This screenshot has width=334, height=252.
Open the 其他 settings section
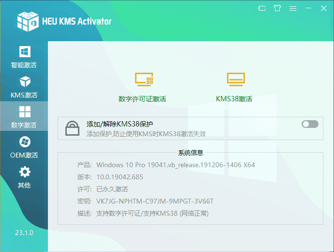click(x=24, y=177)
